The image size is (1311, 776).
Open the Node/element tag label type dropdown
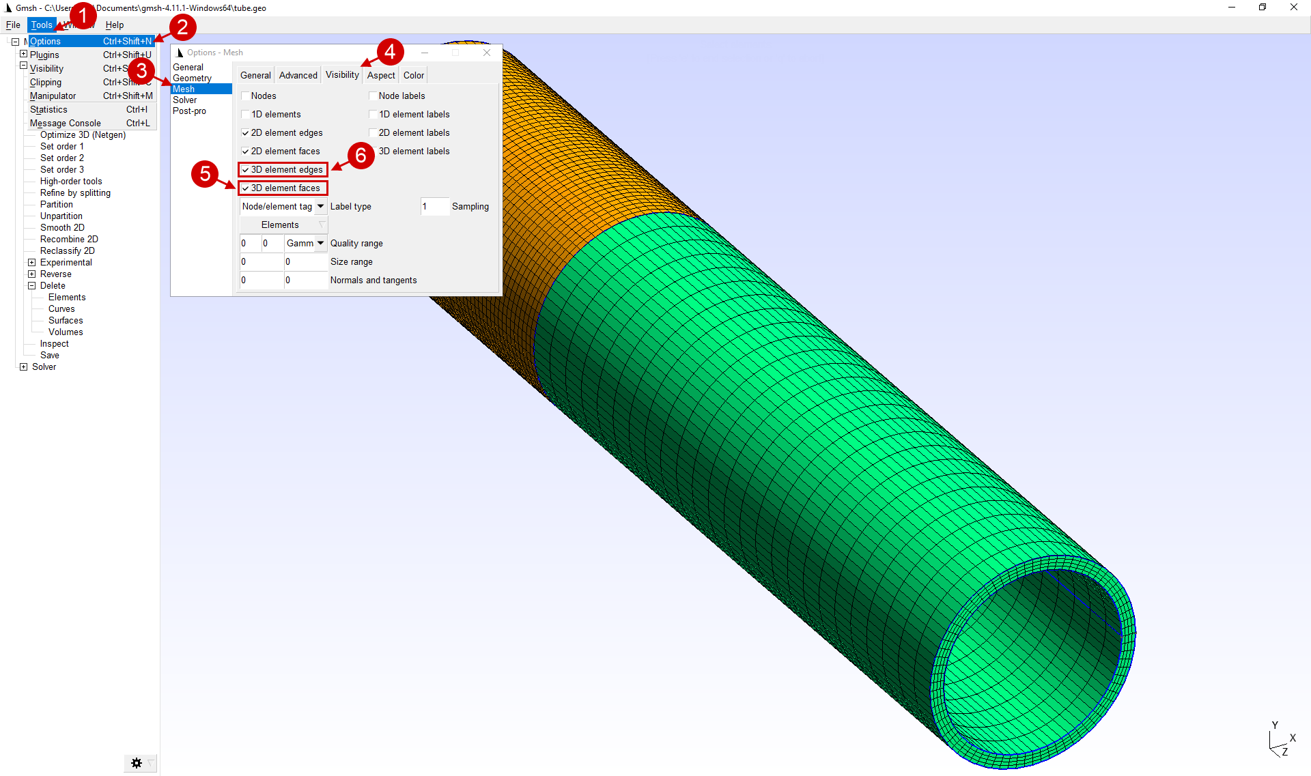[320, 206]
